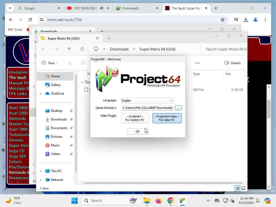The image size is (276, 207).
Task: Open the Windows Start menu
Action: pyautogui.click(x=75, y=201)
